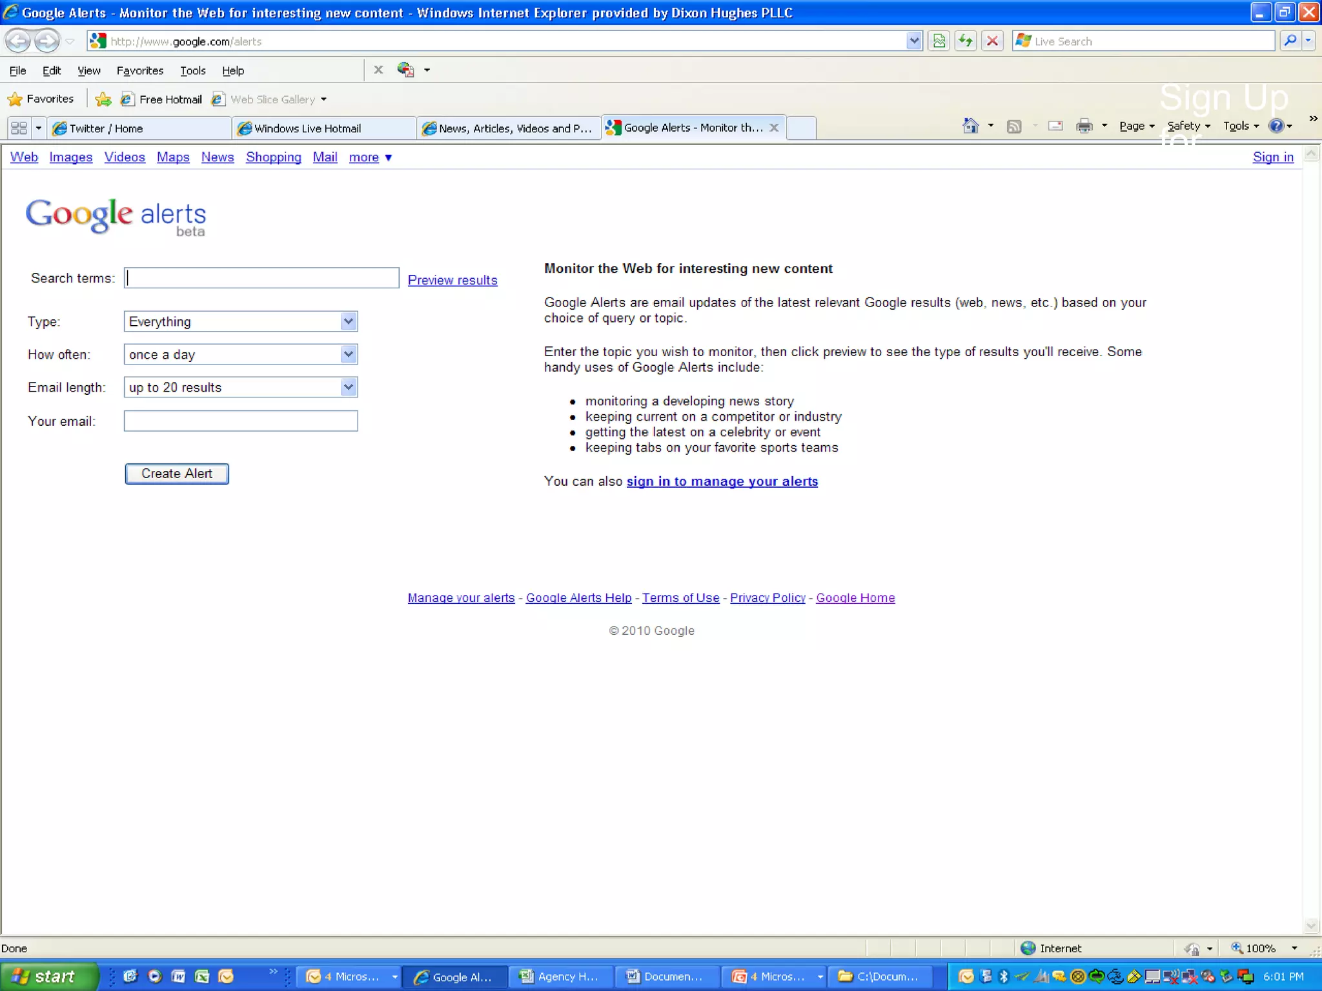
Task: Click the Refresh page icon
Action: pos(965,41)
